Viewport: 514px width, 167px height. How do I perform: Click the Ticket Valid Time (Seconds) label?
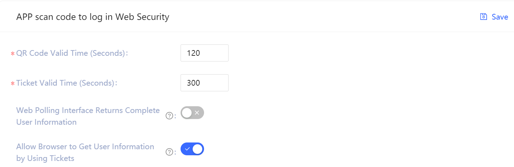click(x=66, y=83)
